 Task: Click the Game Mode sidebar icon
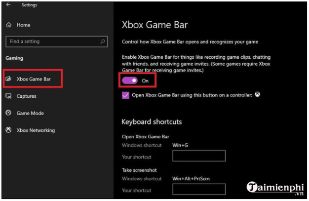(8, 113)
